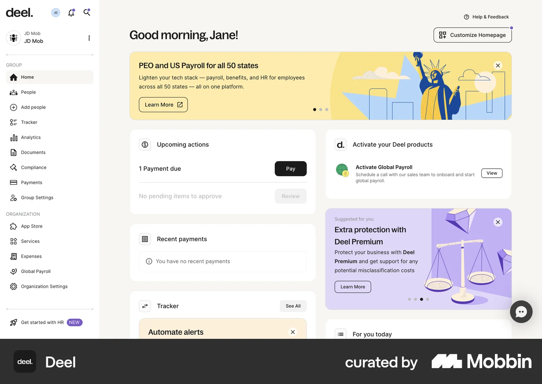The height and width of the screenshot is (384, 542).
Task: Click the Services grid icon
Action: coord(14,241)
